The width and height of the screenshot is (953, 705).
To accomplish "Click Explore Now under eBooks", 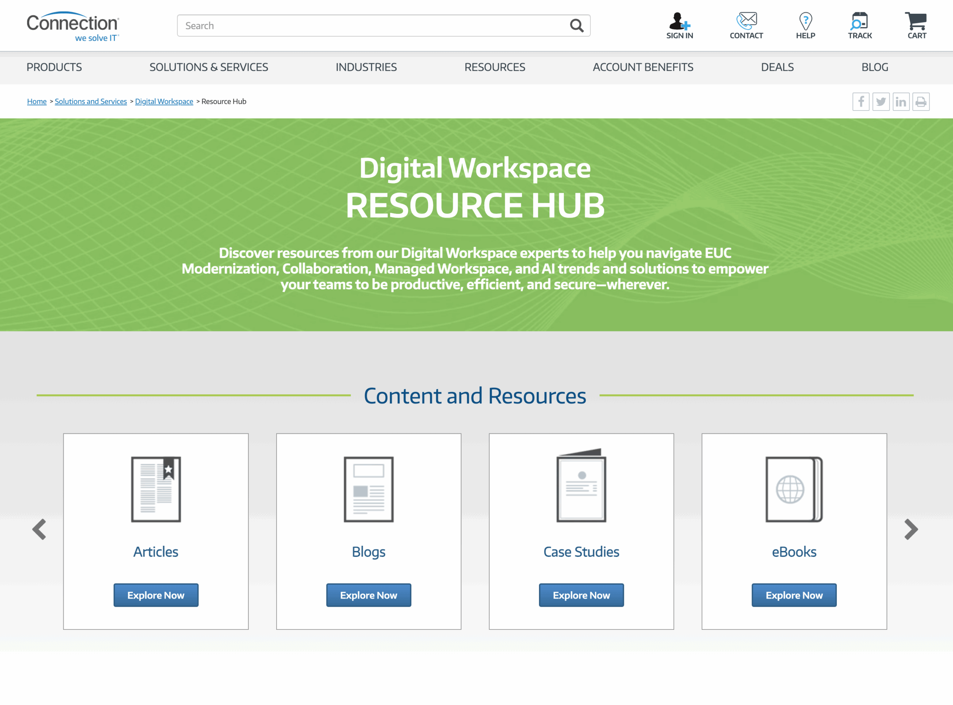I will tap(794, 595).
